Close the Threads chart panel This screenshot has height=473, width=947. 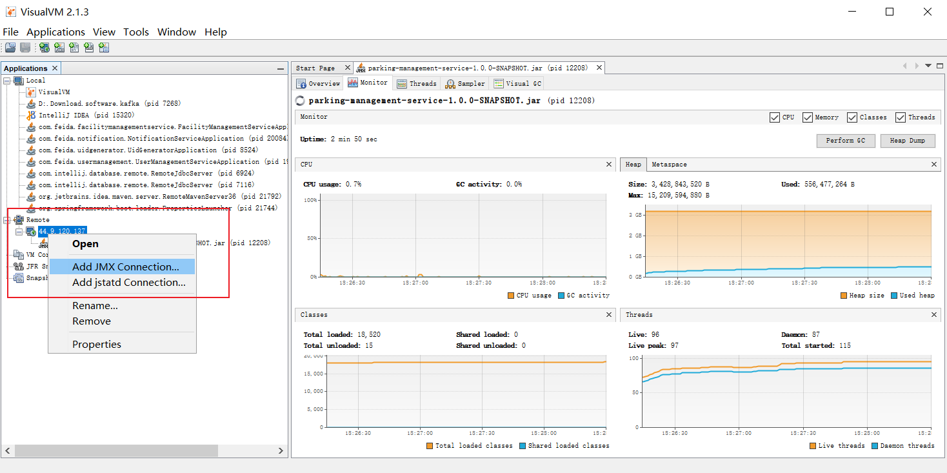934,315
